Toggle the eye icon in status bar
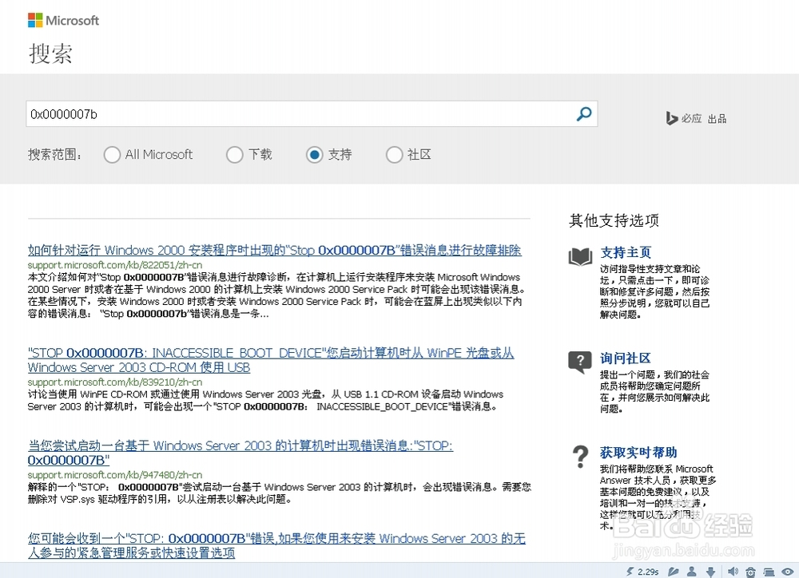Image resolution: width=799 pixels, height=578 pixels. (x=788, y=572)
